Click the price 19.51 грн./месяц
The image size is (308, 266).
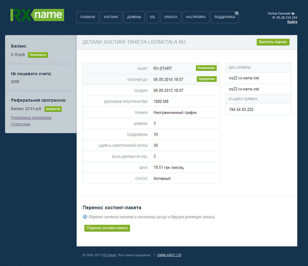(168, 167)
